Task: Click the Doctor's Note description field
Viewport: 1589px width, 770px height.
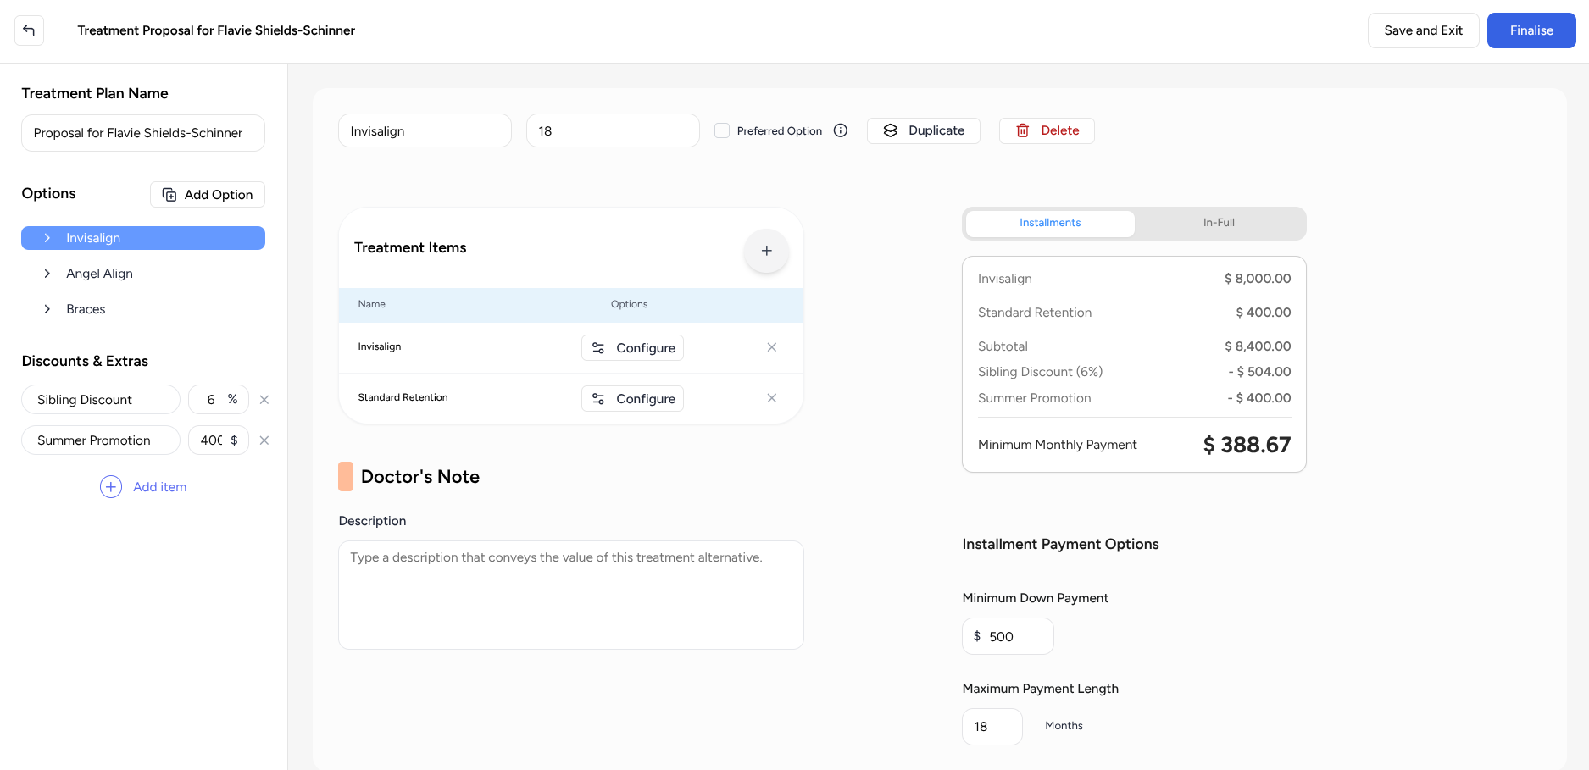Action: [x=570, y=593]
